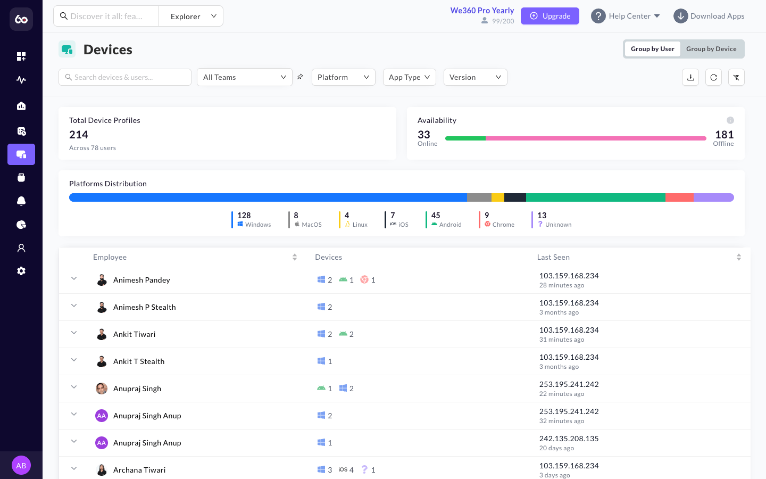Open the settings gear in sidebar

(x=21, y=271)
